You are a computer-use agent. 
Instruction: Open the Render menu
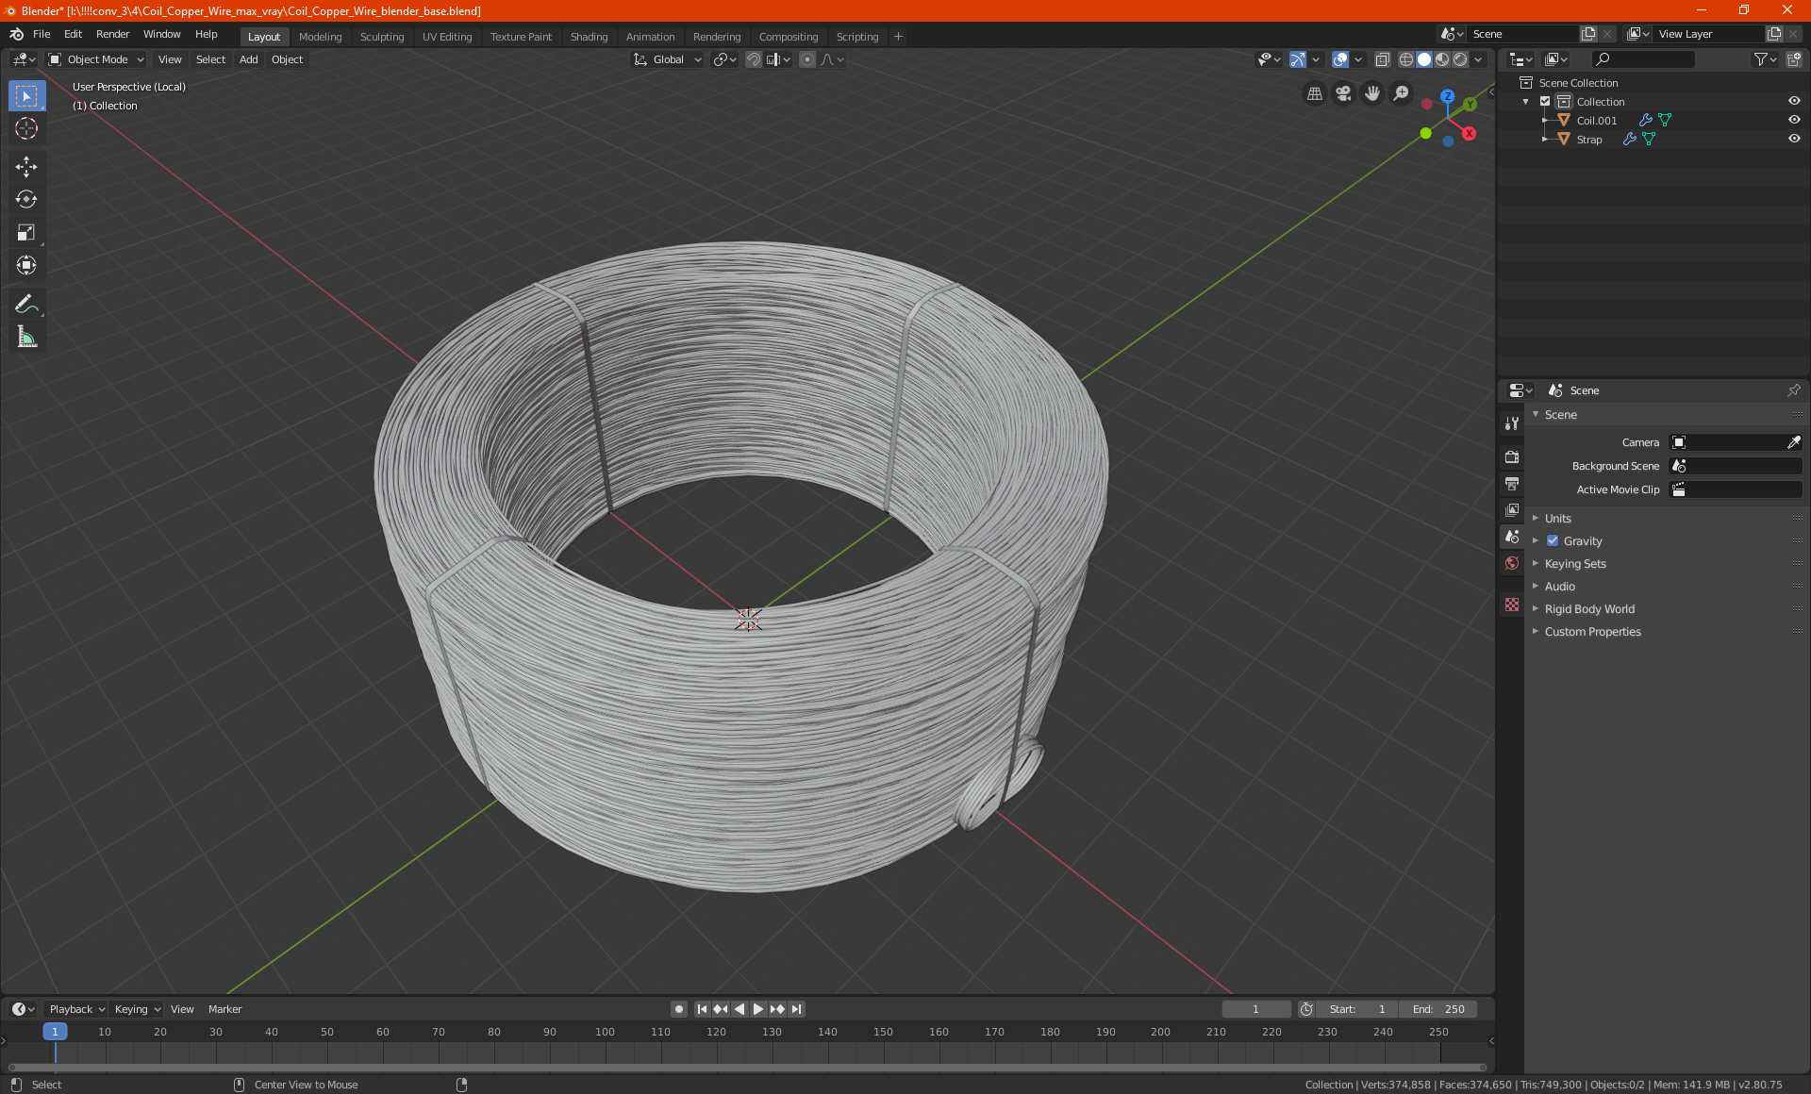[112, 34]
